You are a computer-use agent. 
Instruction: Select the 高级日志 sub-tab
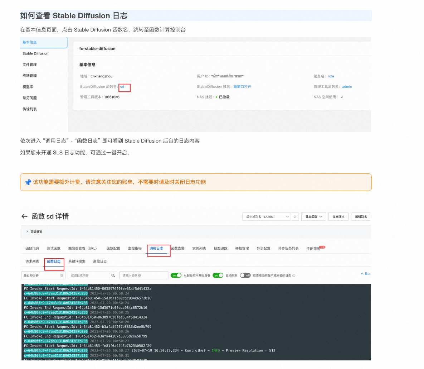tap(100, 261)
